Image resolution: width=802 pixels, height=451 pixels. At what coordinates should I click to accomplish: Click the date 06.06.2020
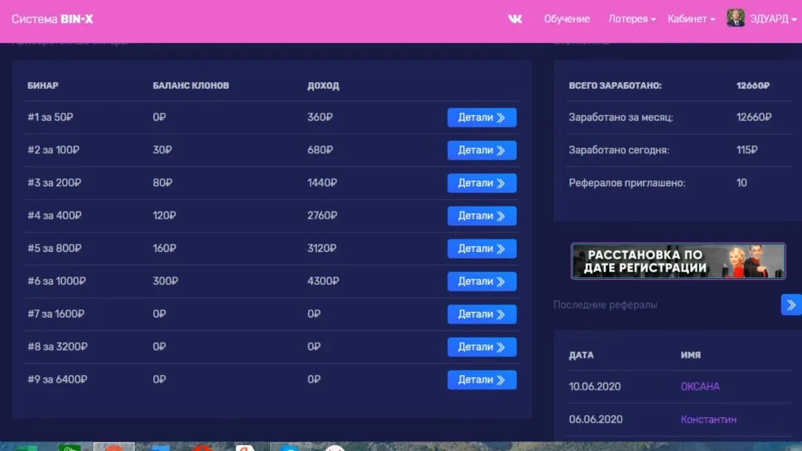point(595,419)
